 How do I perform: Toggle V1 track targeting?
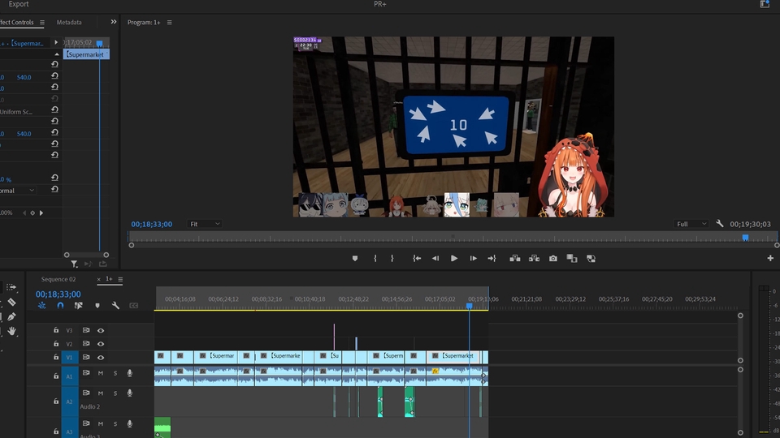pos(70,357)
